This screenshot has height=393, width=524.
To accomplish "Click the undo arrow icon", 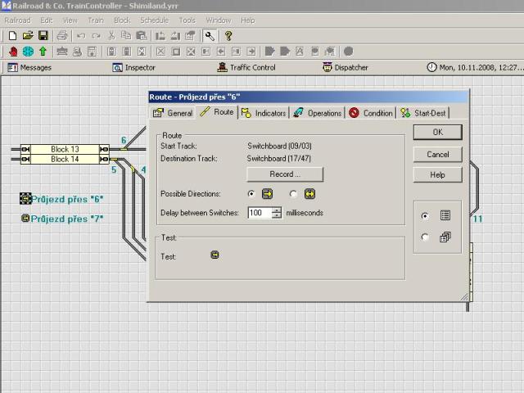I will (81, 36).
